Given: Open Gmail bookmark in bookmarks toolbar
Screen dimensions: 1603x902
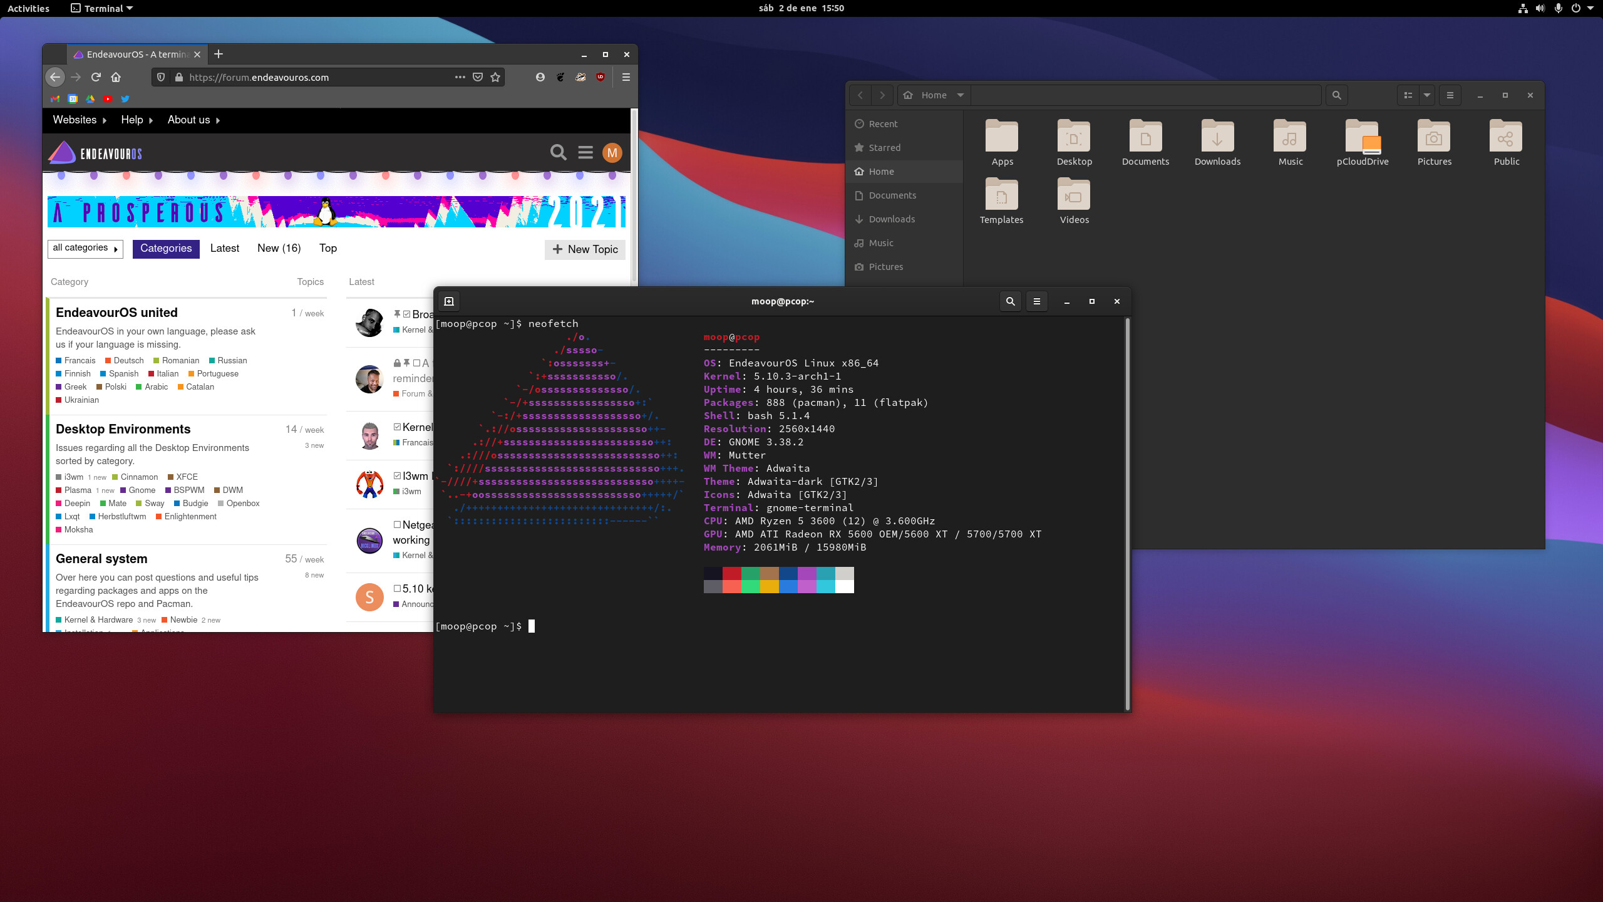Looking at the screenshot, I should point(55,99).
